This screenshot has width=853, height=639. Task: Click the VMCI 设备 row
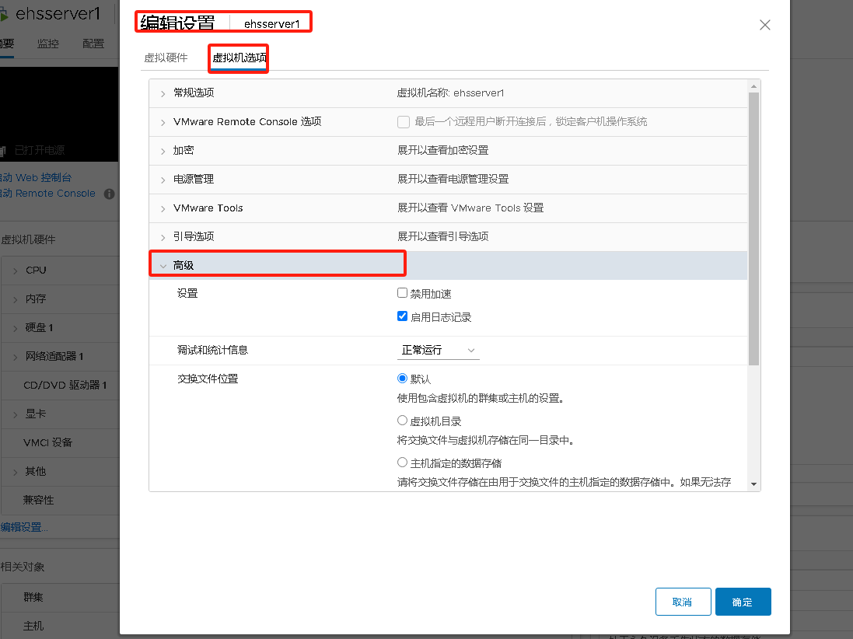pyautogui.click(x=61, y=442)
